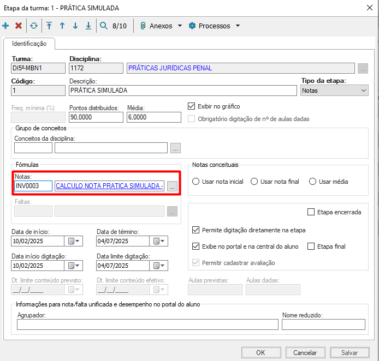Click the Média value field
379x361 pixels.
pyautogui.click(x=154, y=117)
